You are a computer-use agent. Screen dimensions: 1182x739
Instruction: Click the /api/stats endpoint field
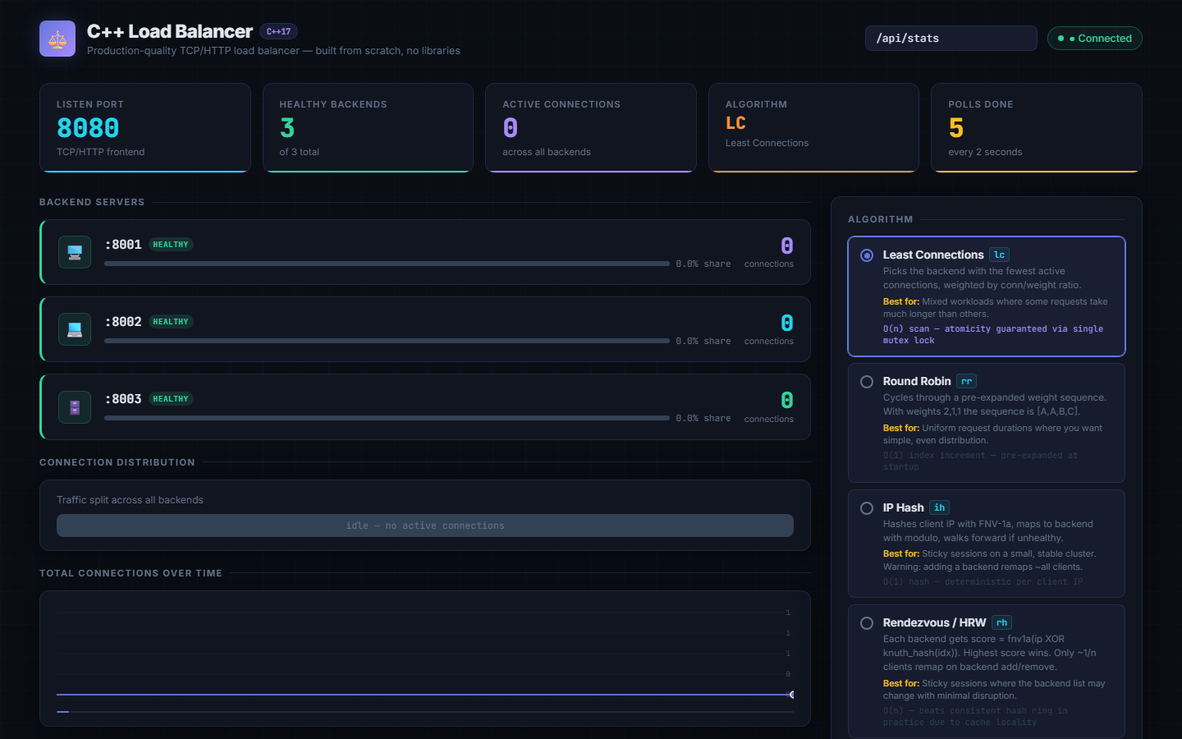pyautogui.click(x=951, y=39)
